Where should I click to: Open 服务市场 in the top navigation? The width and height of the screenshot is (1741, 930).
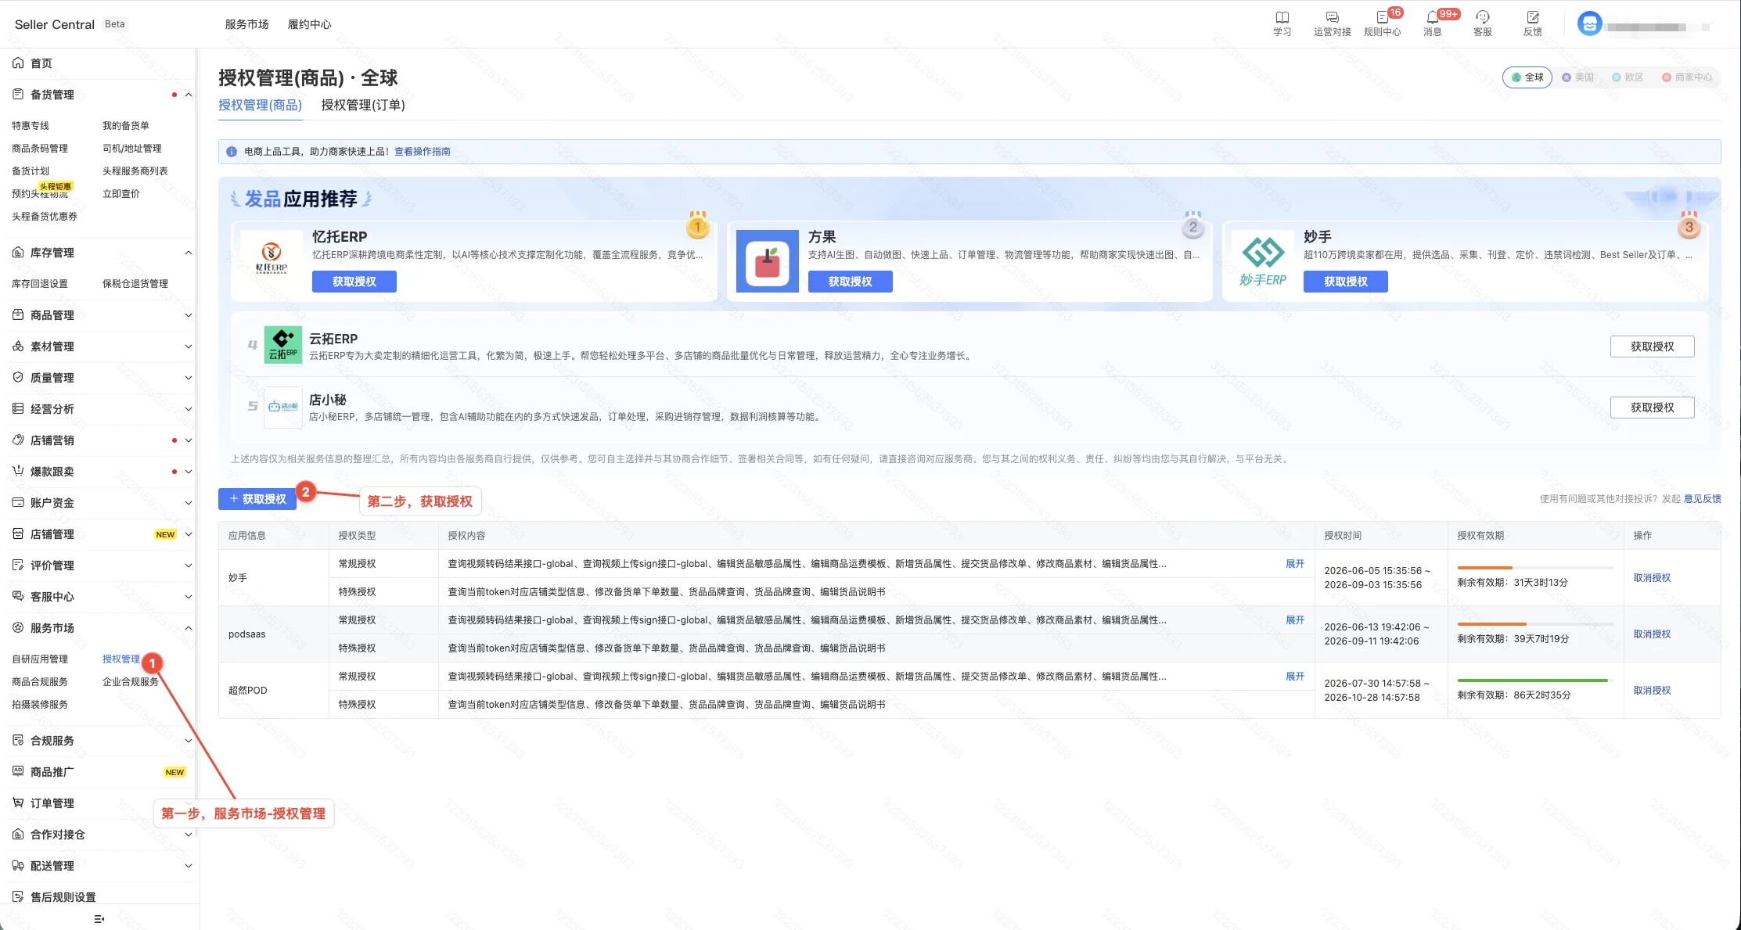(246, 24)
